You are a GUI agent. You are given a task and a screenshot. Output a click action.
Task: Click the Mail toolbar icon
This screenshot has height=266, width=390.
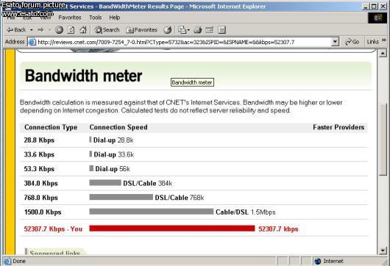click(183, 30)
